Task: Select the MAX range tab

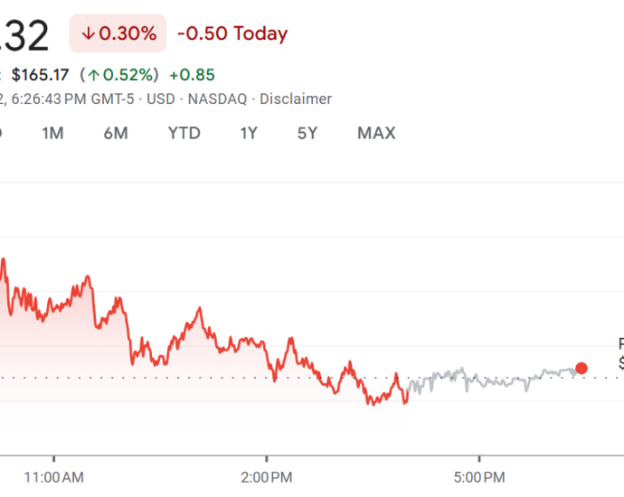Action: click(376, 134)
